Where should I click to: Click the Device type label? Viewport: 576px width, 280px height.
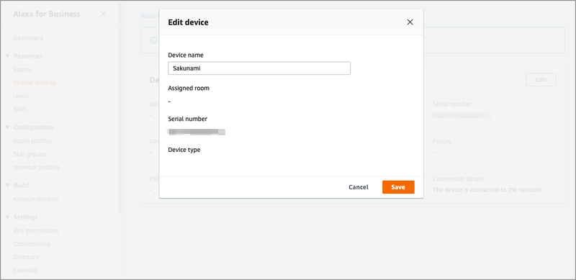(184, 150)
